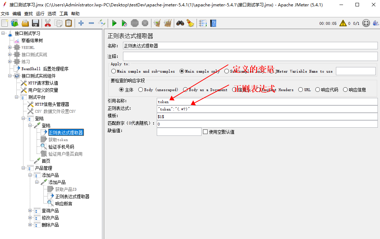Expand the WEBXML tree node
Image resolution: width=380 pixels, height=239 pixels.
click(x=10, y=48)
